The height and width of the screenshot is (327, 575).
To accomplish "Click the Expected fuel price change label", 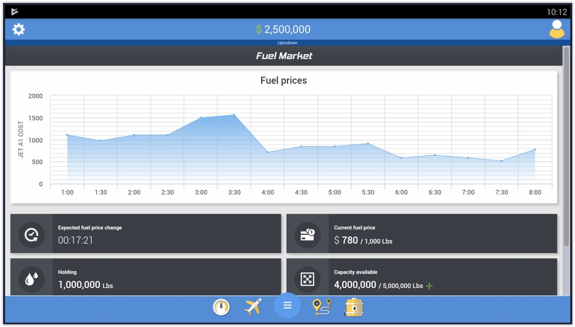I will coord(90,228).
